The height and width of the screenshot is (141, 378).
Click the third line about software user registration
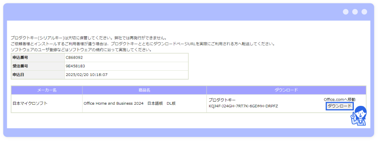pyautogui.click(x=81, y=50)
